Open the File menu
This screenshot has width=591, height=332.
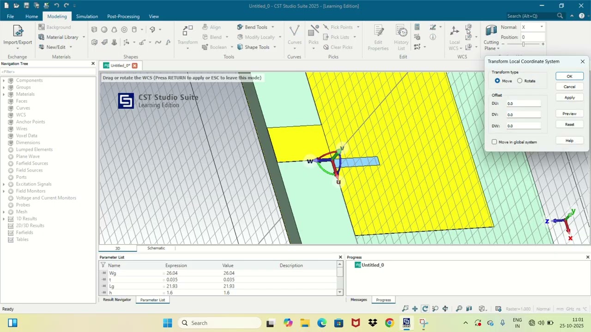pos(10,16)
